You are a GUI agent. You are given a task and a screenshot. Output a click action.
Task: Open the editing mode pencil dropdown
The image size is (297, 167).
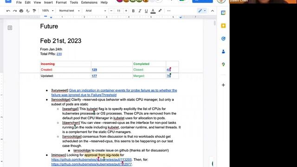(202, 11)
